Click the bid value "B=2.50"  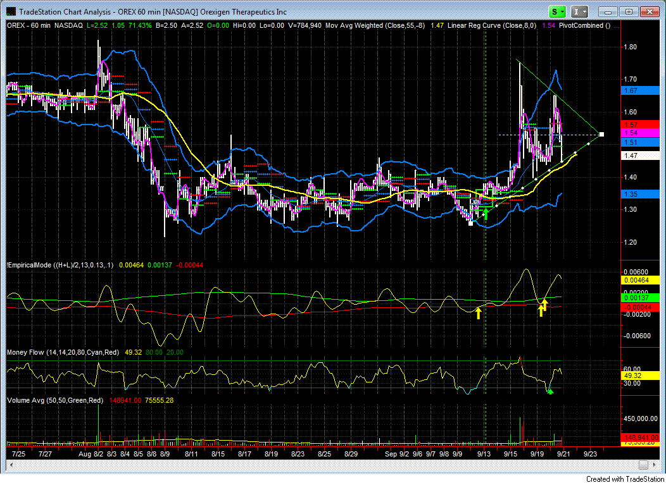click(166, 25)
